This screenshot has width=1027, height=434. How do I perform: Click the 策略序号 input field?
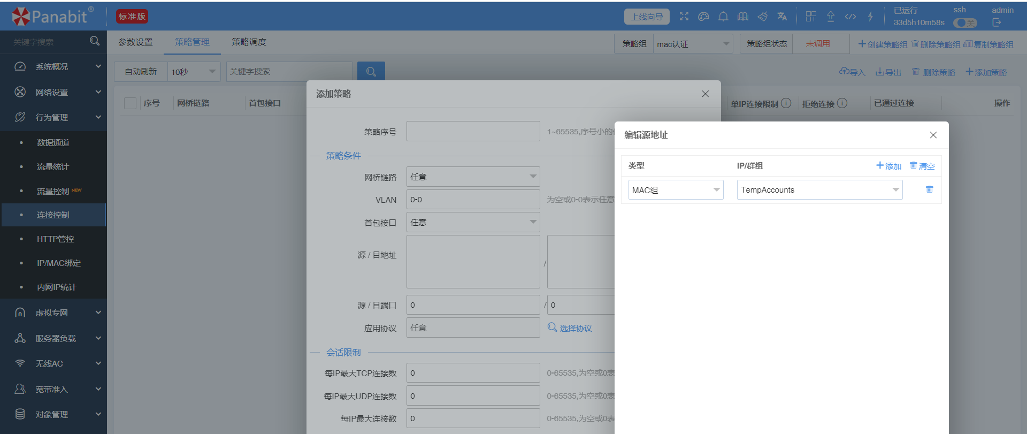pyautogui.click(x=473, y=131)
